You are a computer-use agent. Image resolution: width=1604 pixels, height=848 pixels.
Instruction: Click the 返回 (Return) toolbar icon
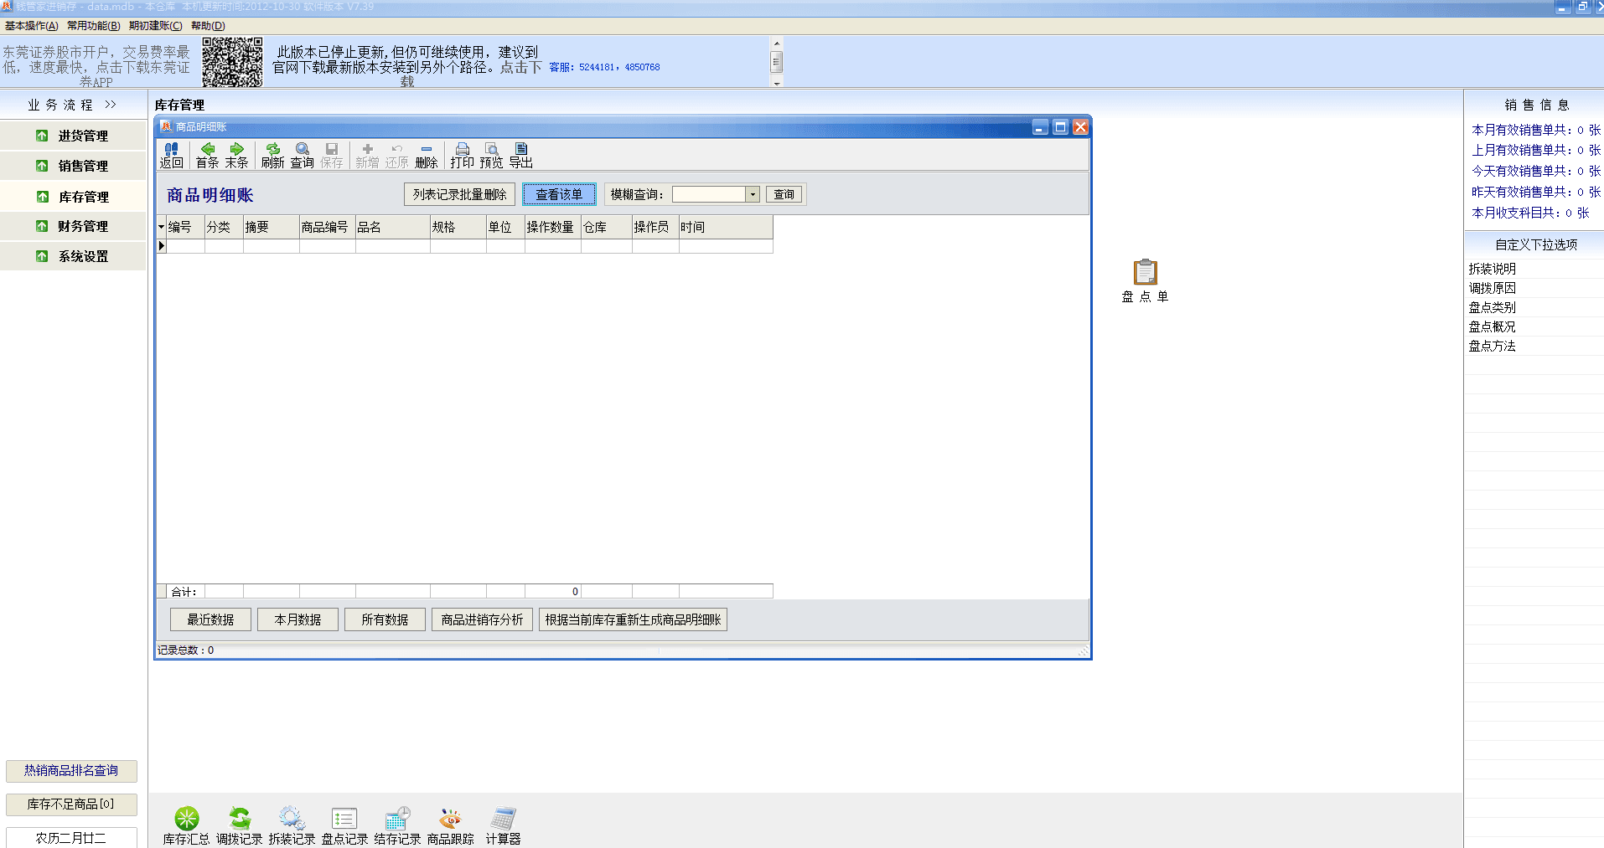171,155
